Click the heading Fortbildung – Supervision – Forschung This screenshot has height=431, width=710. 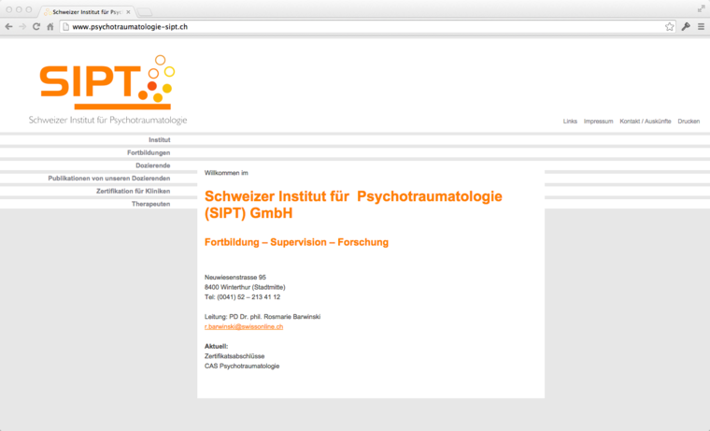coord(296,242)
